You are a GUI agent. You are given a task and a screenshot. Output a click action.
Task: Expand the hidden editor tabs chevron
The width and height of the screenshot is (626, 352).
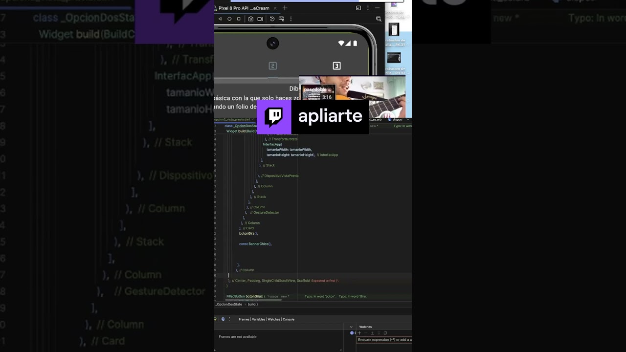408,119
